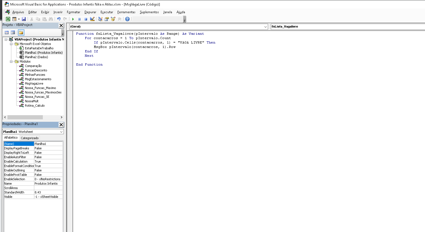Open the Executar menu
This screenshot has height=232, width=425.
[107, 12]
